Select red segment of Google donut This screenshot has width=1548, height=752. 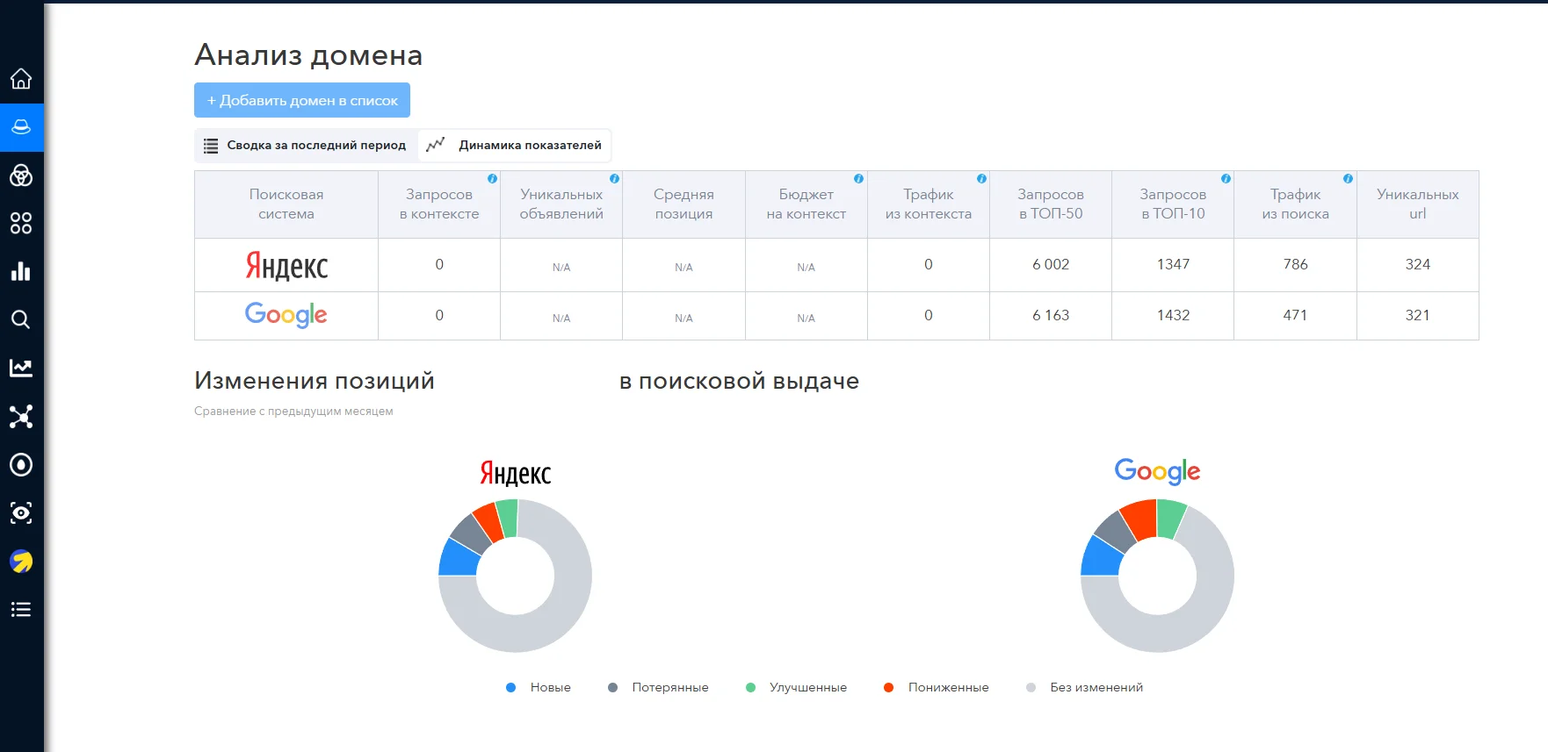pyautogui.click(x=1139, y=519)
